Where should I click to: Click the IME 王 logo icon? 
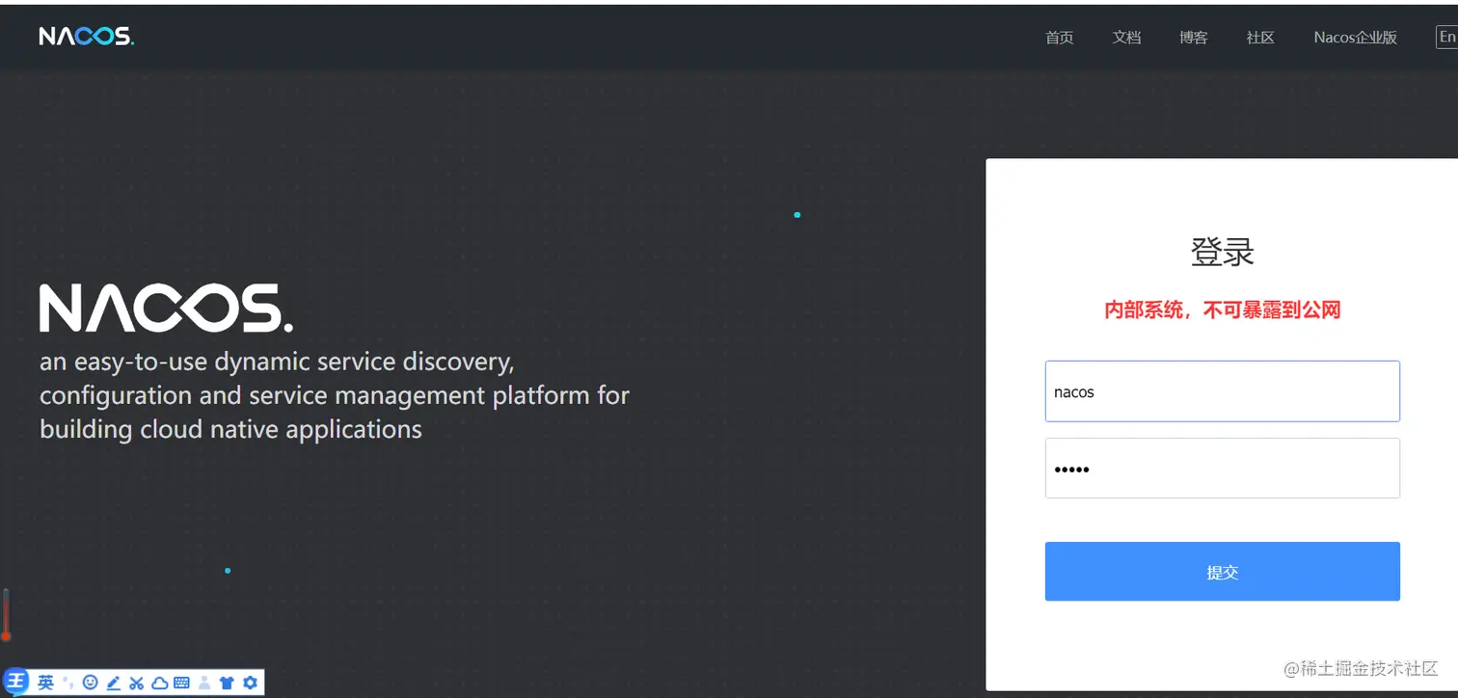tap(15, 682)
